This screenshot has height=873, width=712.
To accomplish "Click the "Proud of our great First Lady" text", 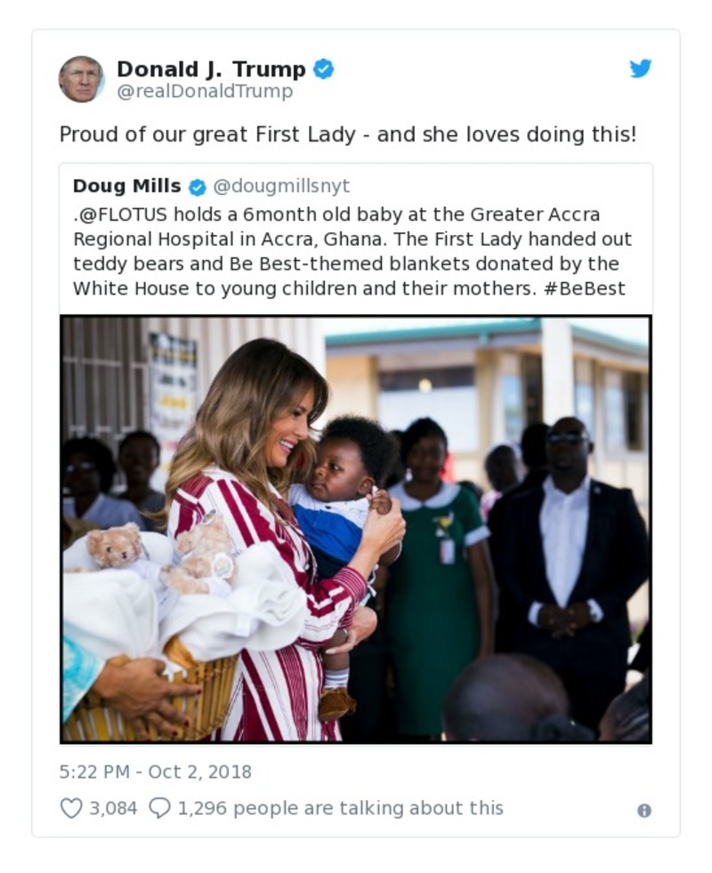I will 347,134.
